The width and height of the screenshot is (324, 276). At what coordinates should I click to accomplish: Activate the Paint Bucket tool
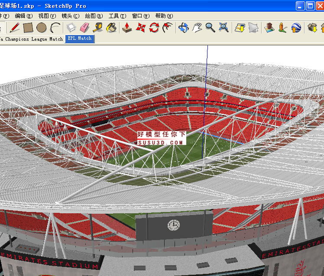[111, 27]
